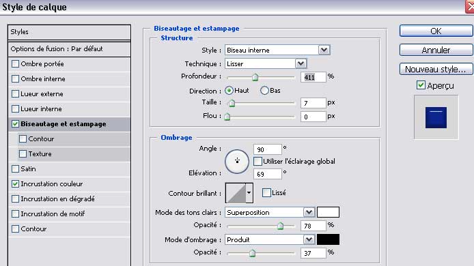Image resolution: width=474 pixels, height=266 pixels.
Task: Open Options de fusion : Par défaut
Action: pos(69,49)
